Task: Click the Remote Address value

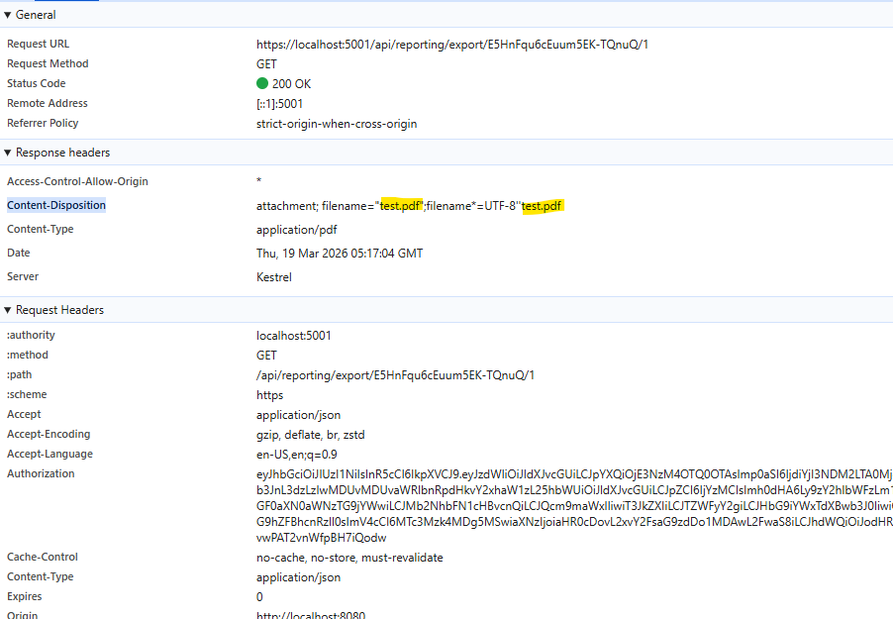Action: coord(279,104)
